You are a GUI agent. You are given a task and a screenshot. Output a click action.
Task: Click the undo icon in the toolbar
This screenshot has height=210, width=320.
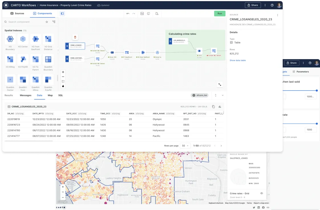coord(128,13)
